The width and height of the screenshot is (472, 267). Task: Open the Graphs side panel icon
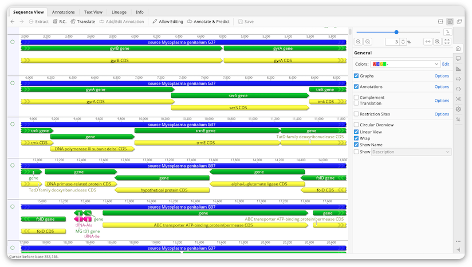pyautogui.click(x=458, y=69)
